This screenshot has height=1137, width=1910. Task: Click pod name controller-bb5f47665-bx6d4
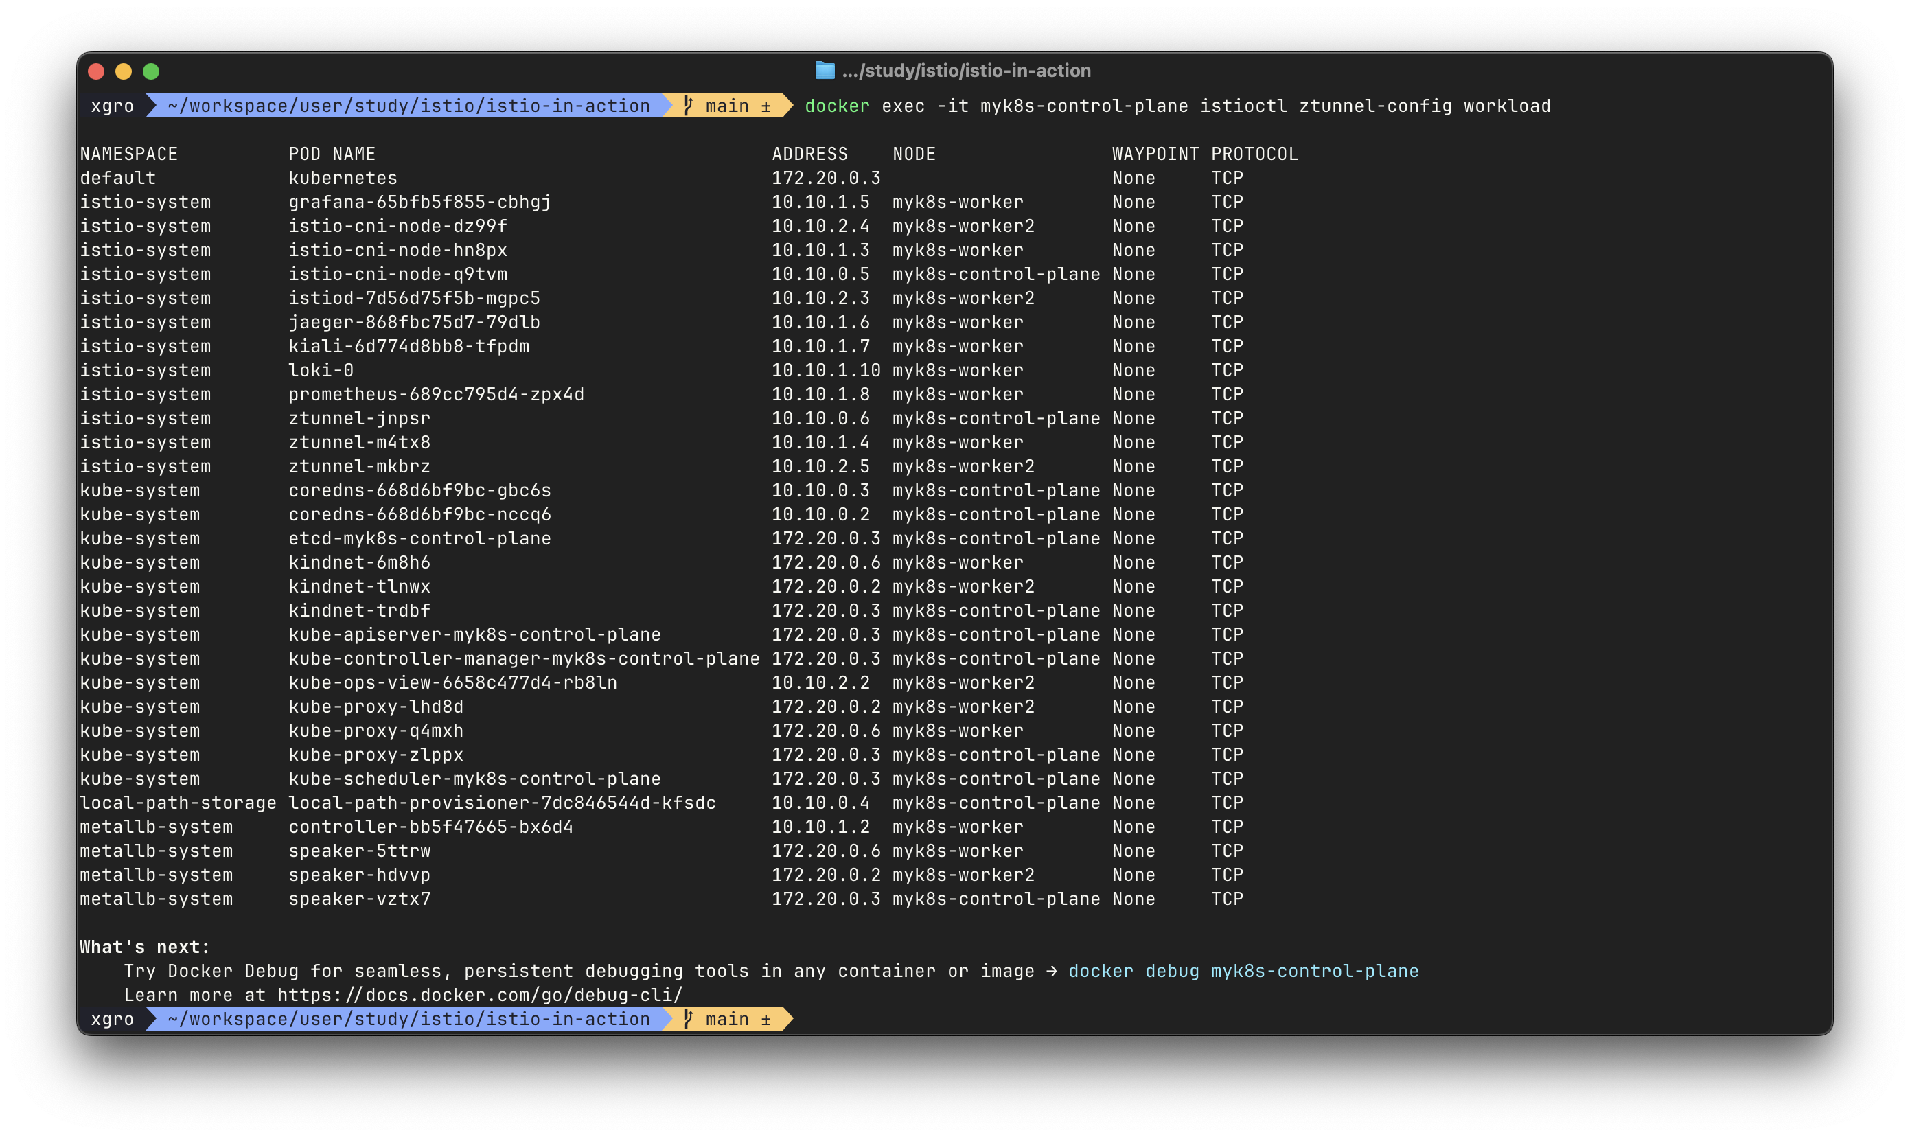[430, 827]
